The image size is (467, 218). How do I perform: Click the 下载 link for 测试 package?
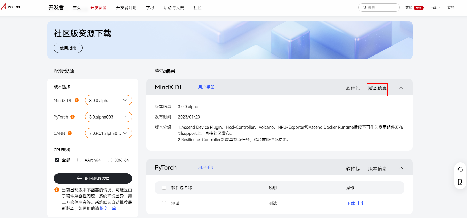(351, 203)
